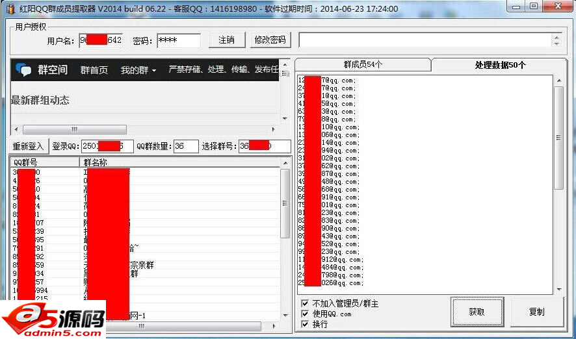Click 最新群组动态 heading
The image size is (576, 339).
[x=40, y=101]
